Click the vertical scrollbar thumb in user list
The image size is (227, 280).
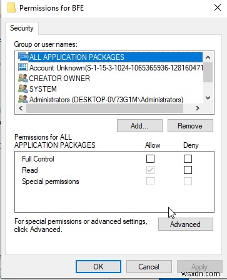(x=208, y=72)
